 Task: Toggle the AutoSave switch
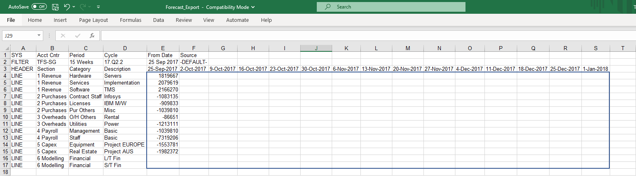pos(39,7)
